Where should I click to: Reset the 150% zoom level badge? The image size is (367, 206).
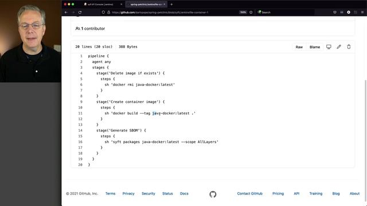[x=243, y=12]
